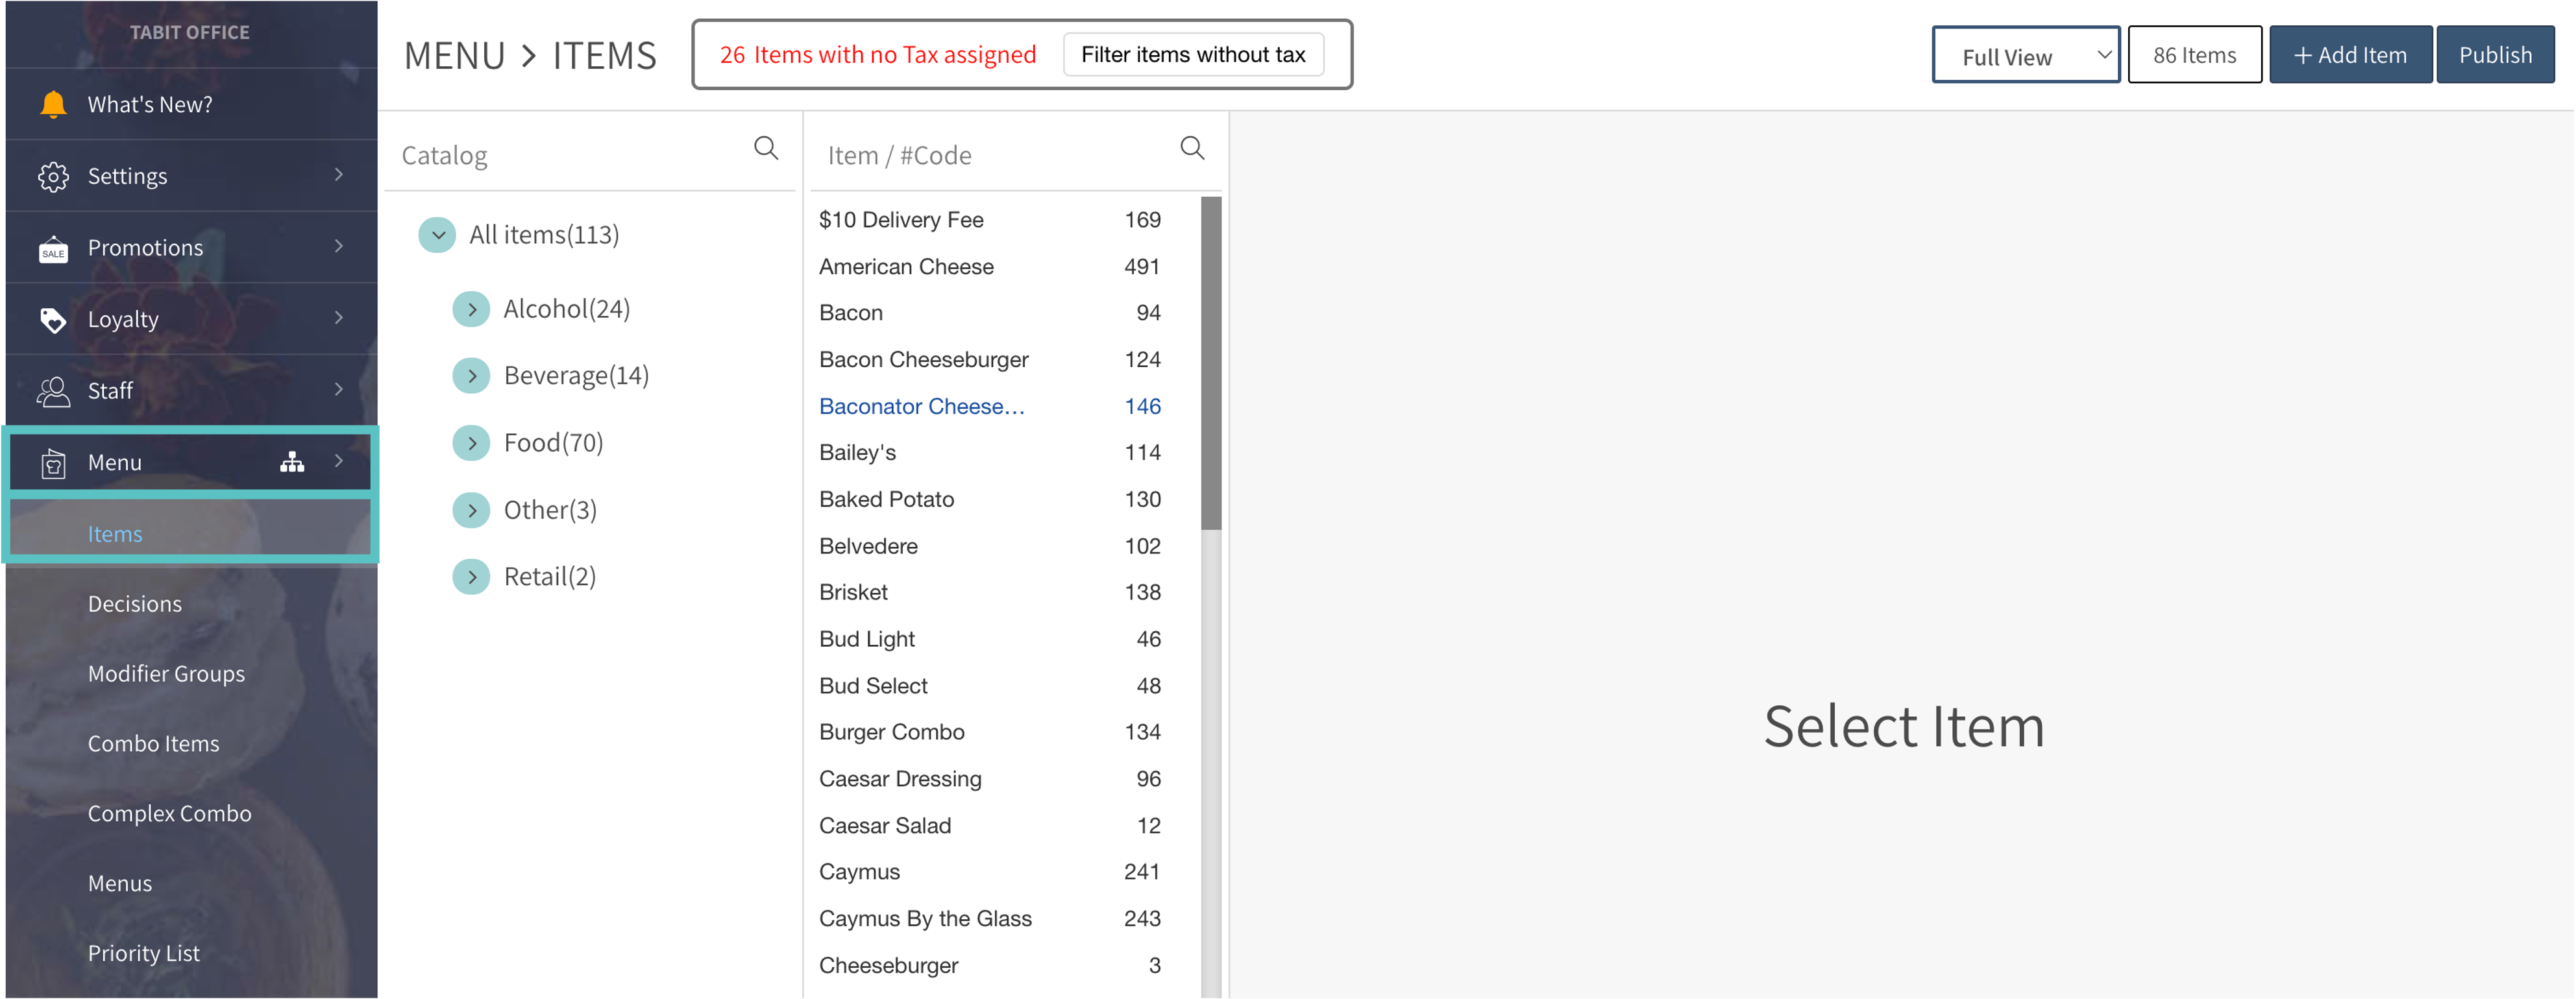Go to Combo Items in sidebar

[153, 743]
